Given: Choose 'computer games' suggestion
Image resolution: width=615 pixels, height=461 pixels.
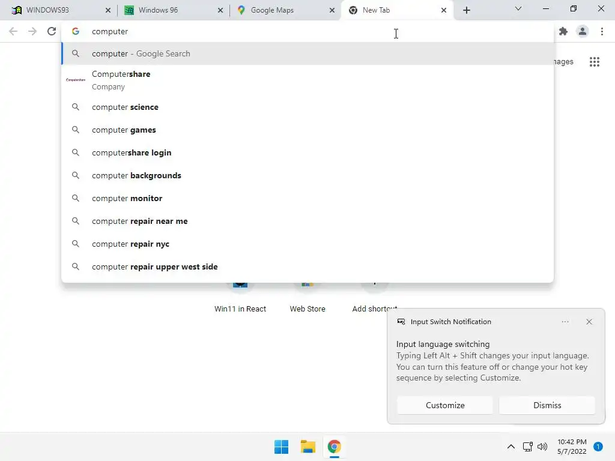Looking at the screenshot, I should coord(307,130).
